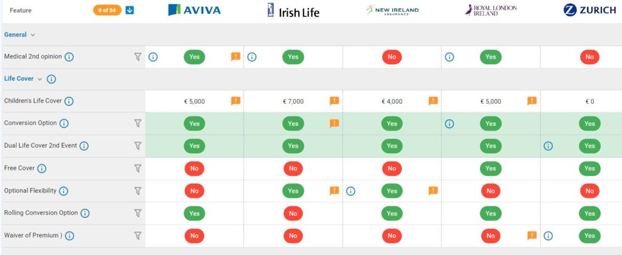622x255 pixels.
Task: Toggle filter for Medical 2nd opinion row
Action: [138, 56]
